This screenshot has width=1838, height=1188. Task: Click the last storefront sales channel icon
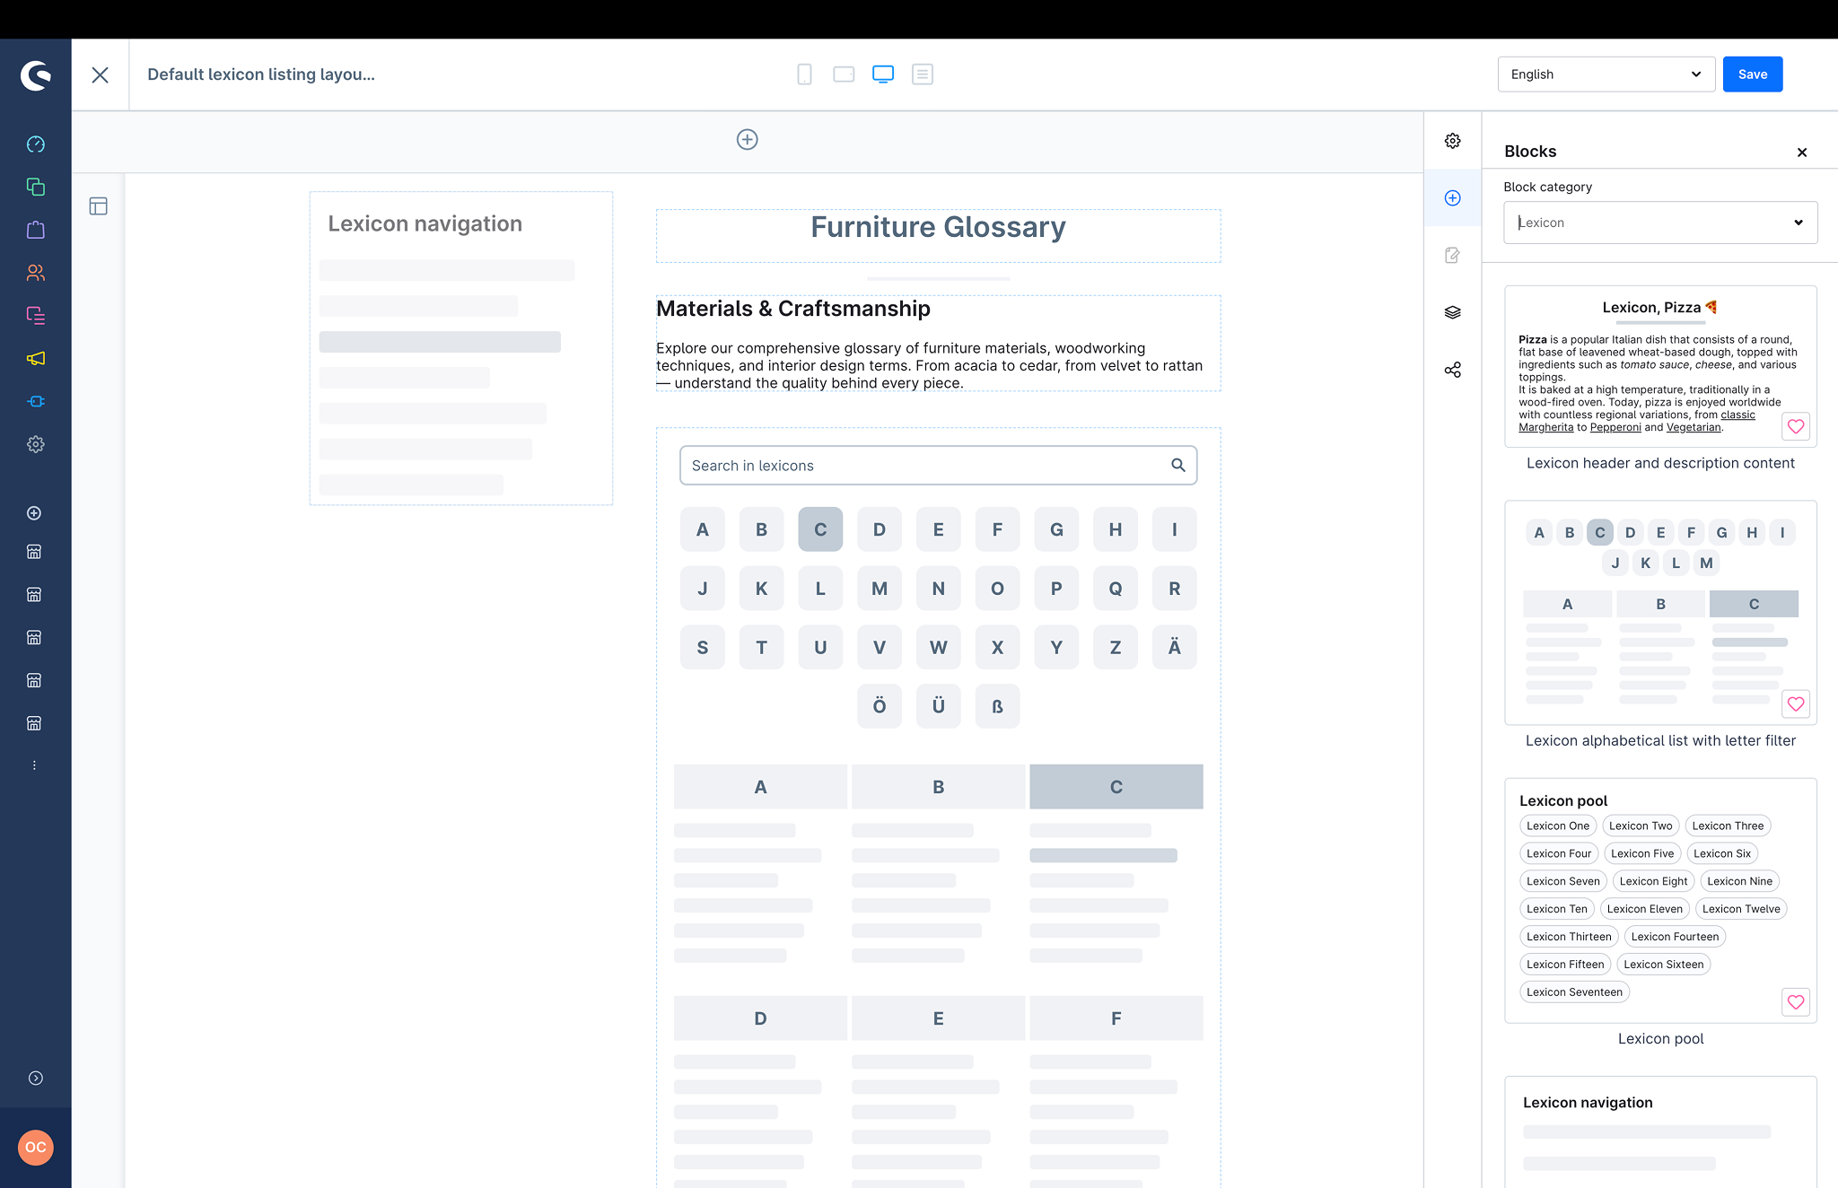pos(34,723)
